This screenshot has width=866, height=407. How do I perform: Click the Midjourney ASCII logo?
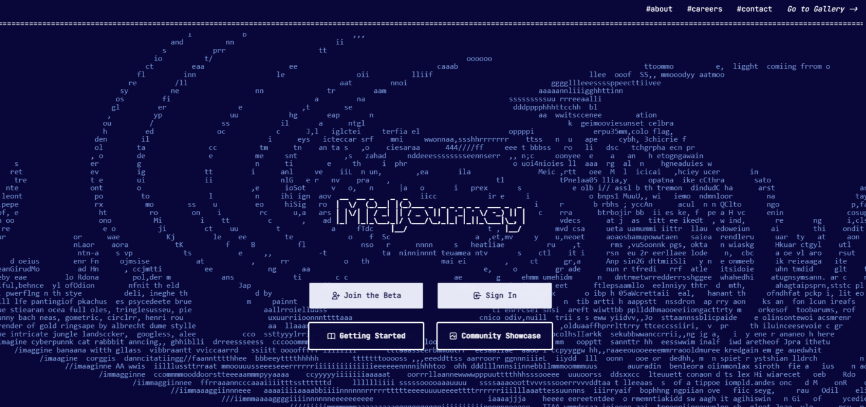[x=433, y=214]
